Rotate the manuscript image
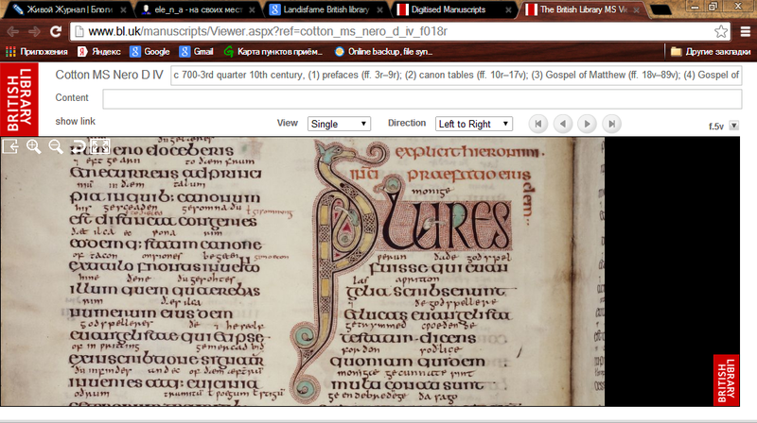 tap(79, 146)
